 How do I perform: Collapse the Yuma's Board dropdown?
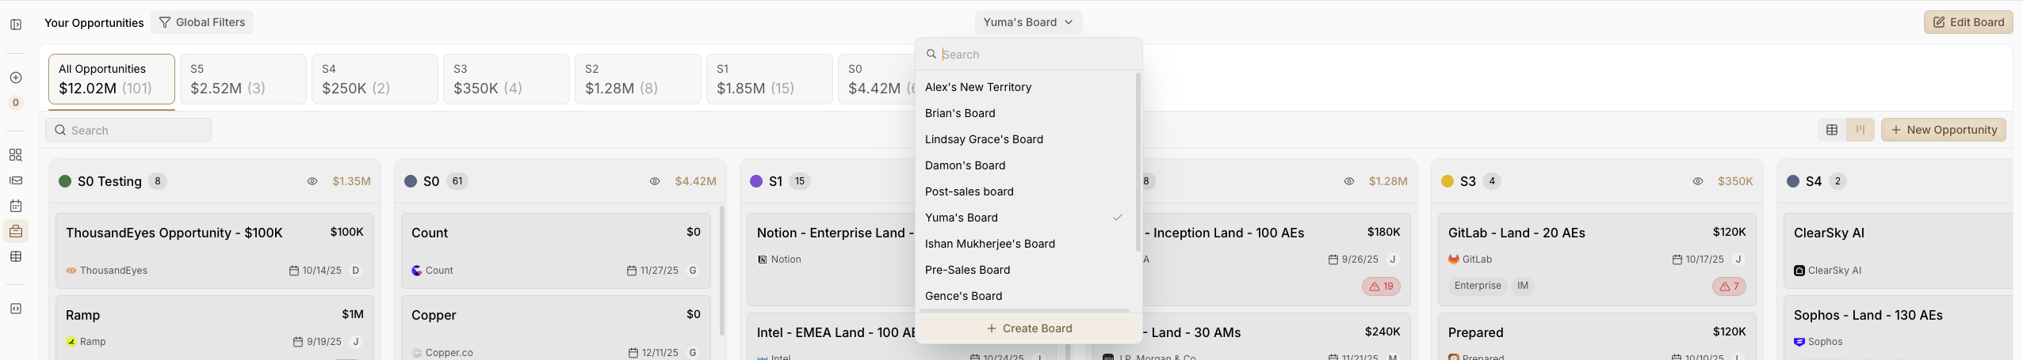coord(1028,22)
